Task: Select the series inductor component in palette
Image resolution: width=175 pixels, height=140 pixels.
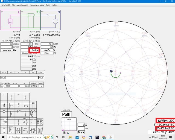Action: click(18, 97)
